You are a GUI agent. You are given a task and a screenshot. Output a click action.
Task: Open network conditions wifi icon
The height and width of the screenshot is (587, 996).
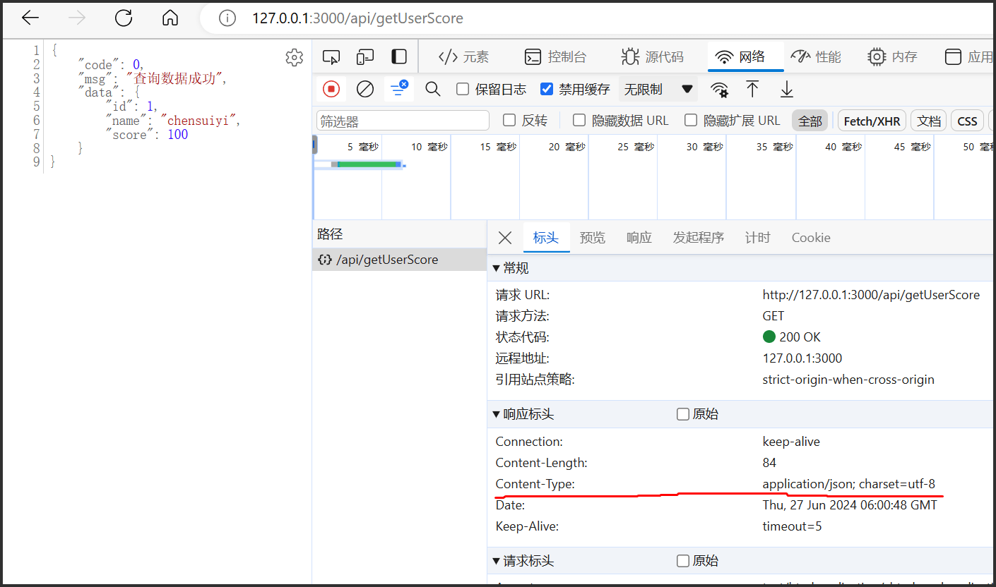pyautogui.click(x=720, y=90)
